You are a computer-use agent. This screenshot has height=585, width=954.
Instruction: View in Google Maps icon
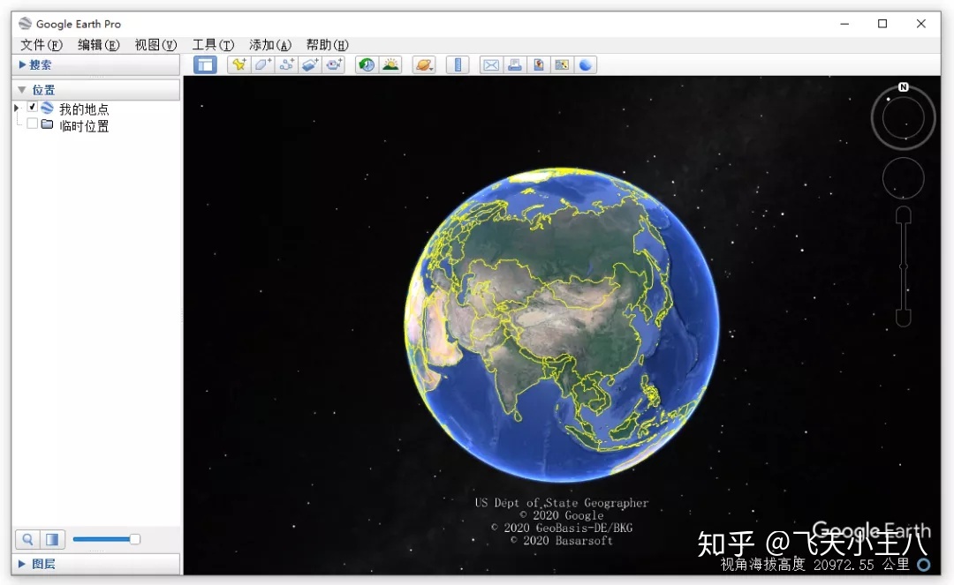tap(562, 64)
